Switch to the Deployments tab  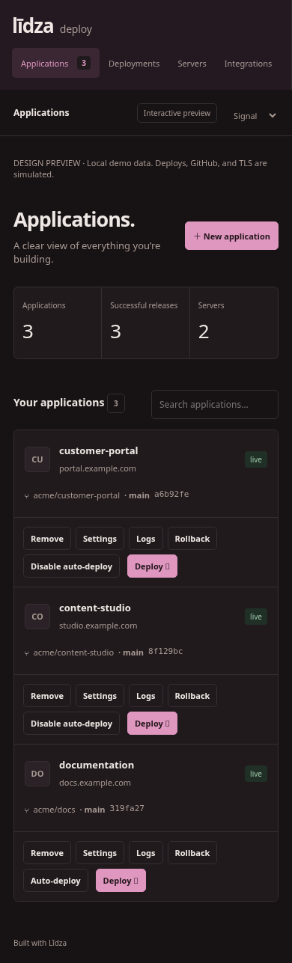(x=134, y=64)
